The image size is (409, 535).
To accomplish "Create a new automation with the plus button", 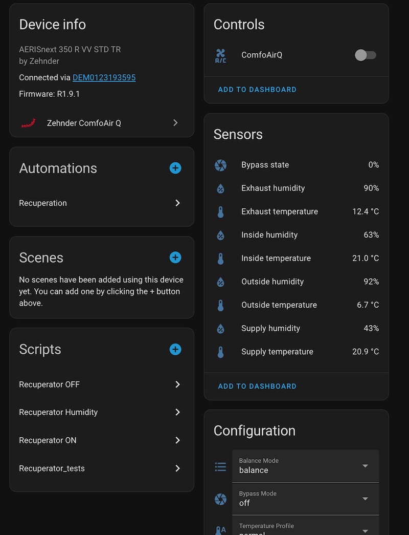I will coord(175,168).
